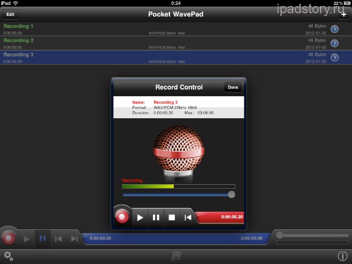Play the recording in Record Control

point(140,218)
